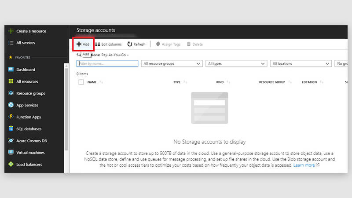Click the Favorites star icon
Viewport: 352px width, 198px height.
[x=11, y=57]
